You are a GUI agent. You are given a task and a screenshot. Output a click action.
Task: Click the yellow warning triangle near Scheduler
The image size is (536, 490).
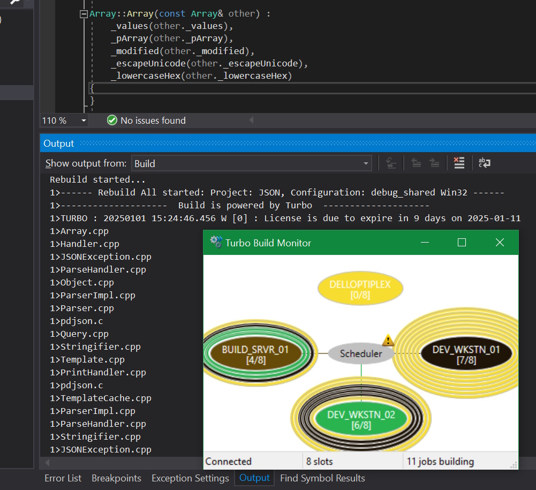pyautogui.click(x=388, y=341)
